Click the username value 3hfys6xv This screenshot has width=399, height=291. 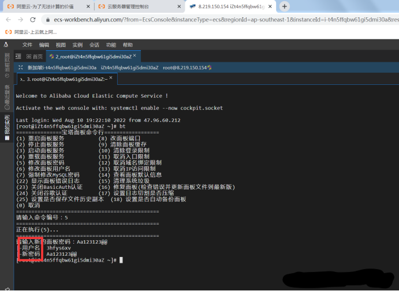(59, 248)
